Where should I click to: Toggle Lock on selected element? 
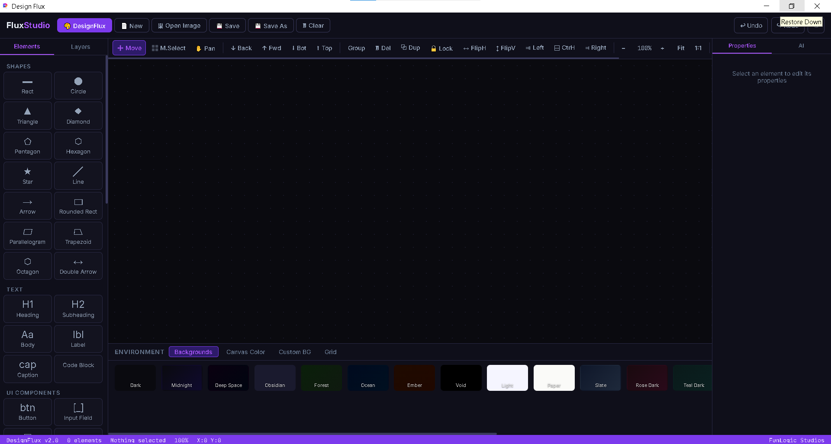pos(441,48)
